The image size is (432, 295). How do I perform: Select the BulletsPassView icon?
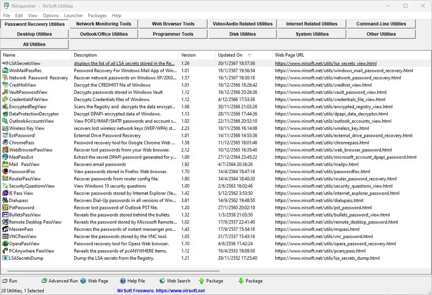pyautogui.click(x=5, y=215)
